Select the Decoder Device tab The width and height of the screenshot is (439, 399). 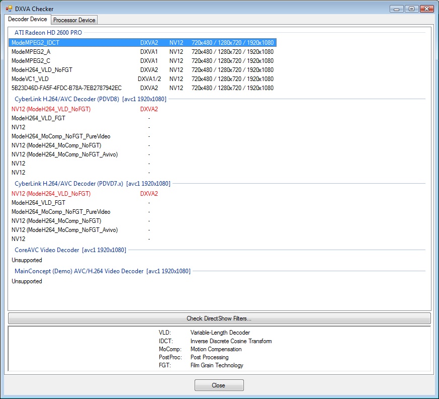click(28, 19)
